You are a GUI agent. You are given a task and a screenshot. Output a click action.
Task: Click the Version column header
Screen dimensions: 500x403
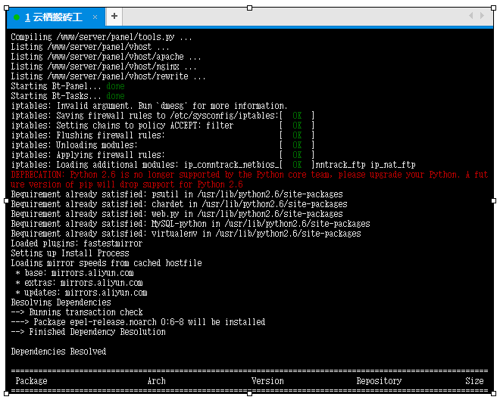(267, 381)
